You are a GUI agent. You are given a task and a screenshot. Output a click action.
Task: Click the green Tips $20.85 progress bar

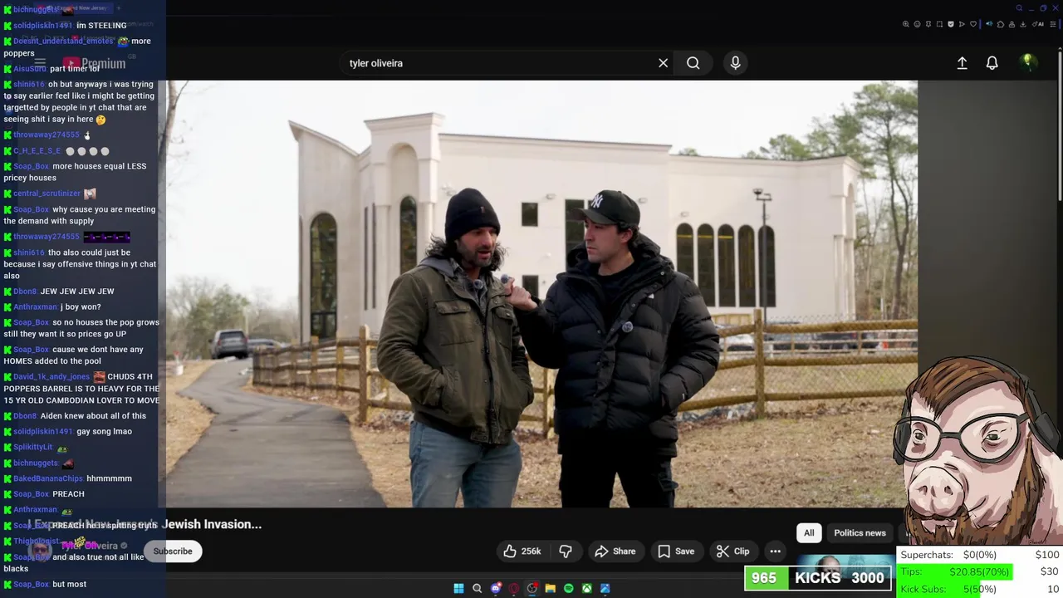pyautogui.click(x=955, y=571)
